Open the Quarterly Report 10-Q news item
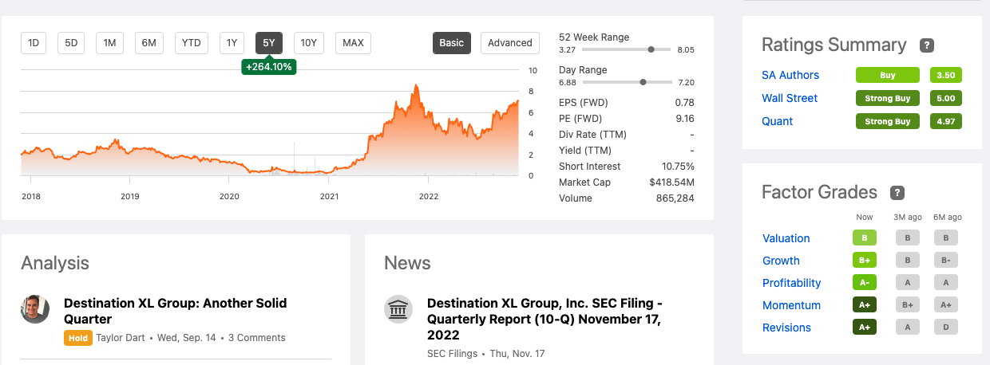Viewport: 990px width, 365px height. coord(544,319)
